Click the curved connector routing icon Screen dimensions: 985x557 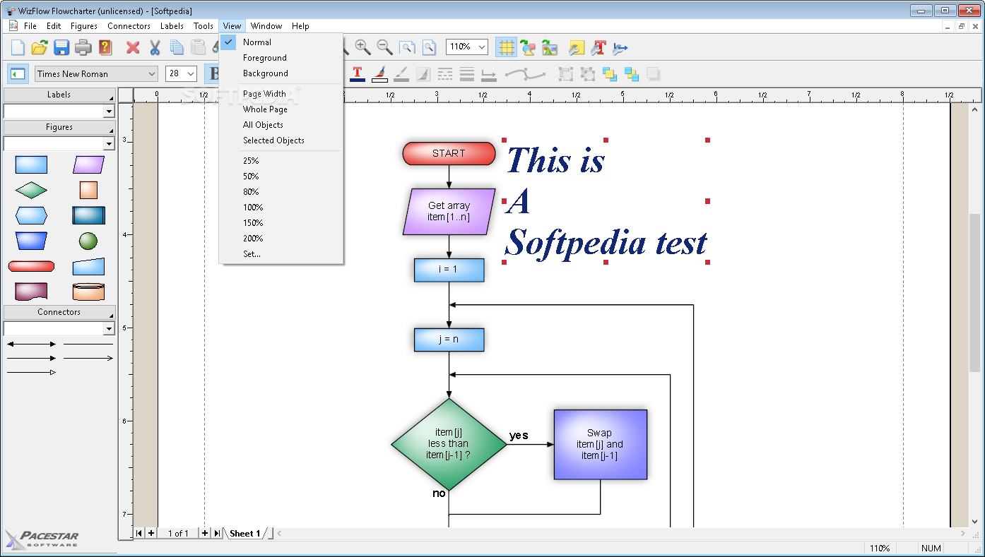(x=525, y=73)
